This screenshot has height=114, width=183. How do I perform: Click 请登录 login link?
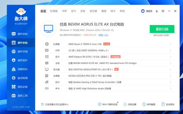click(x=149, y=11)
